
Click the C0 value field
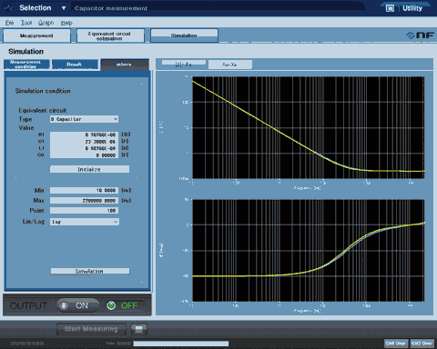click(84, 155)
